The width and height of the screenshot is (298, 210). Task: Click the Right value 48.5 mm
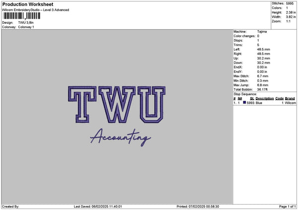tap(264, 54)
